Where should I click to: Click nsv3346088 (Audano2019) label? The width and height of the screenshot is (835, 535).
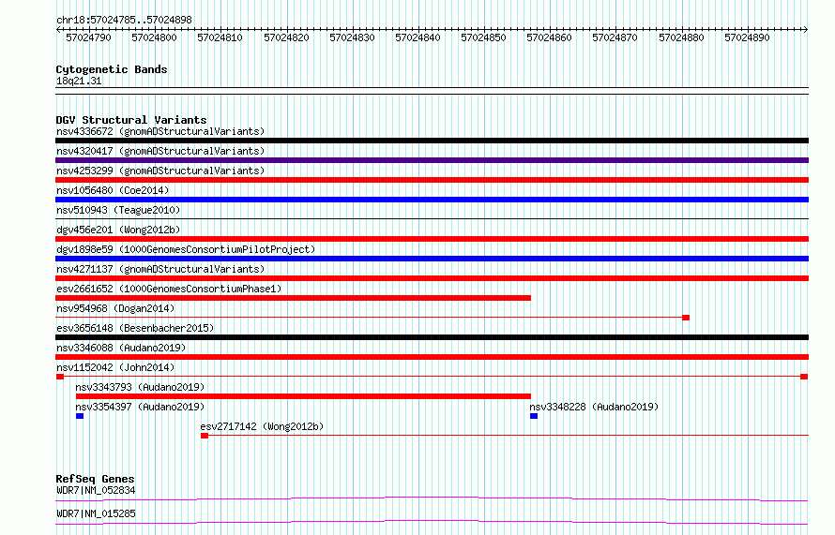tap(121, 348)
